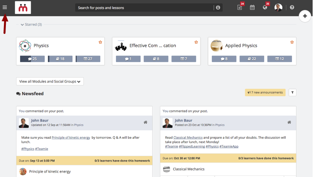
Task: Open the 7 new announcements button
Action: (x=265, y=92)
